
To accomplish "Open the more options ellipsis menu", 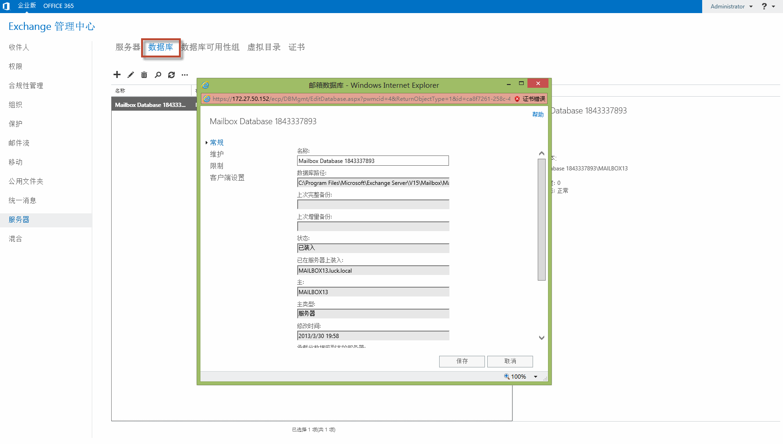I will click(x=185, y=75).
